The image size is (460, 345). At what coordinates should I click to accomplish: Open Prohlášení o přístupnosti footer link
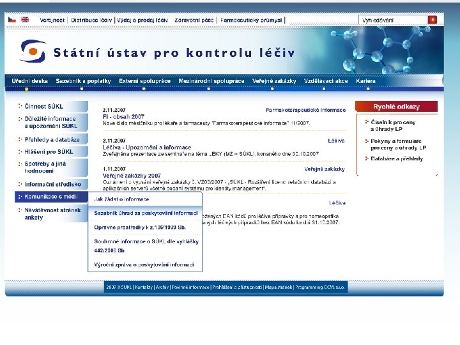(x=237, y=287)
